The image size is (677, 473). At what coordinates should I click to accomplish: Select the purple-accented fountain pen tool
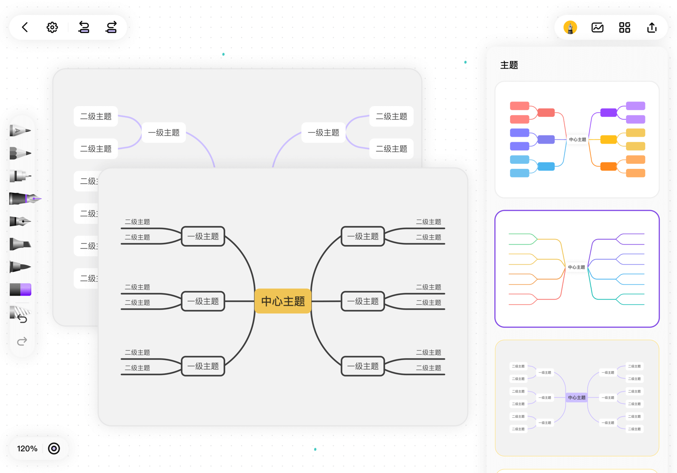(25, 199)
